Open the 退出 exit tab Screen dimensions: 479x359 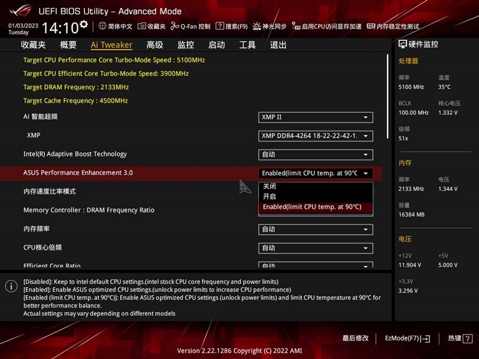(x=278, y=45)
